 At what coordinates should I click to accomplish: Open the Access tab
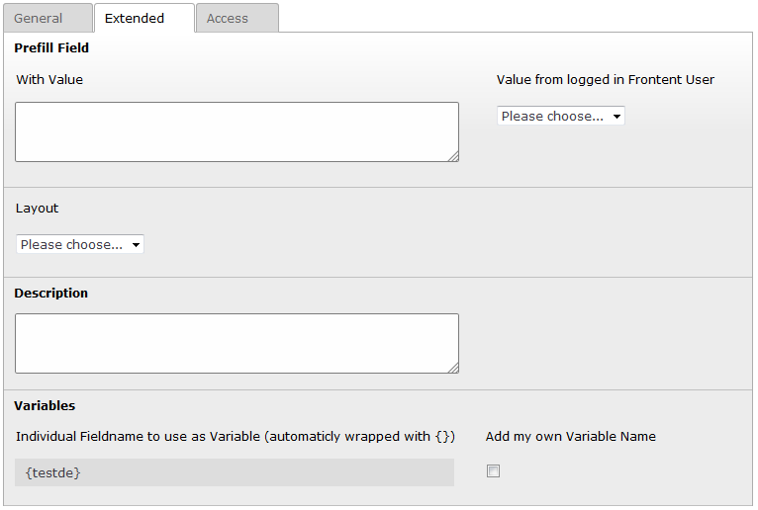[x=228, y=18]
